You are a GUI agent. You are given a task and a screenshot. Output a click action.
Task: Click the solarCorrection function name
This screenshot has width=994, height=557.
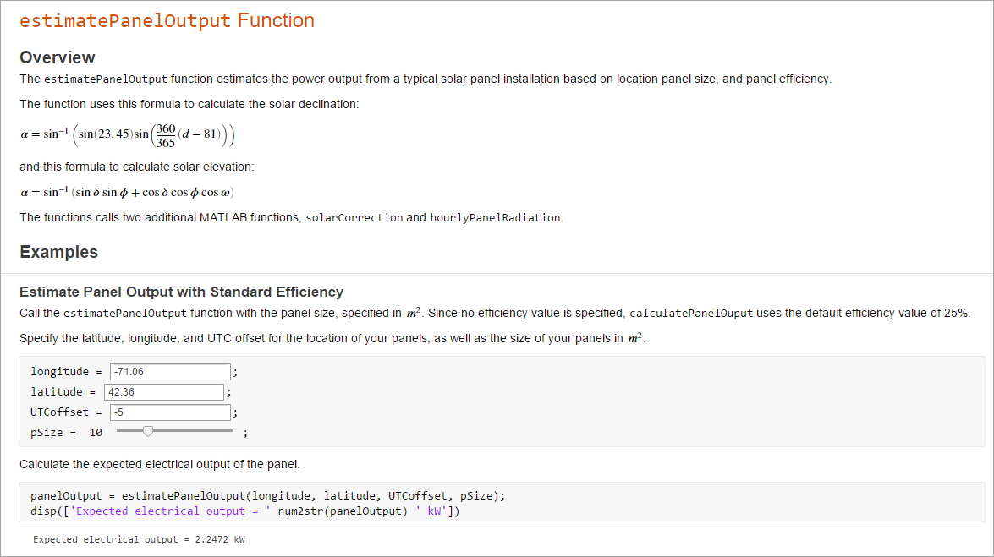[x=354, y=218]
